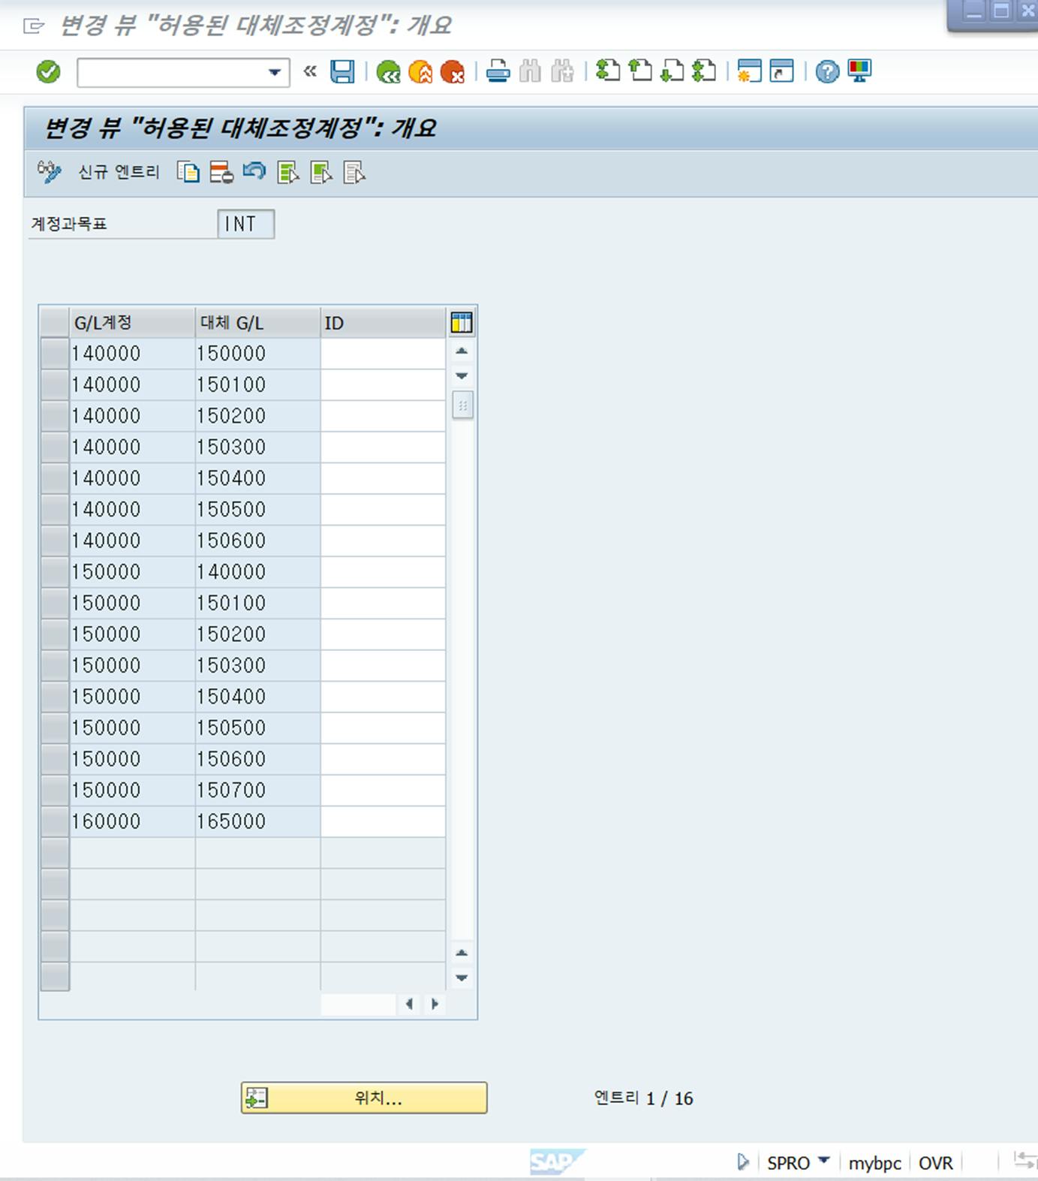Click the Find binoculars icon
The image size is (1038, 1181).
[530, 72]
